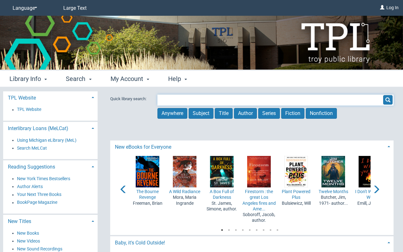Select the second carousel page dot
The width and height of the screenshot is (403, 252).
coord(229,230)
